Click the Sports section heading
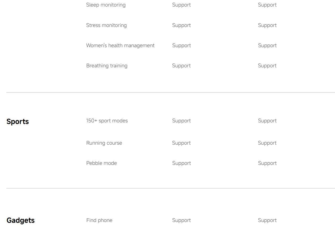 (x=18, y=122)
